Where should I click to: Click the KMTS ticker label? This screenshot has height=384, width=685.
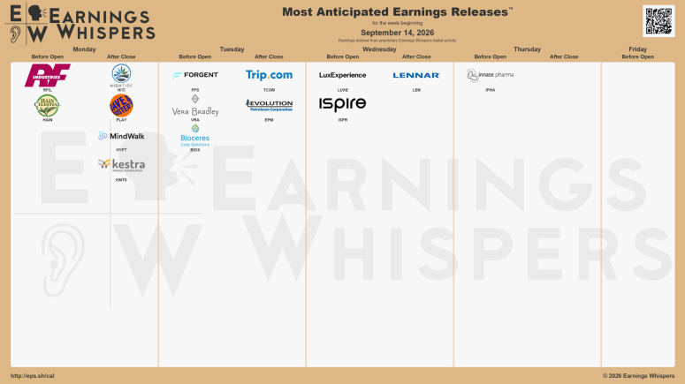point(121,180)
